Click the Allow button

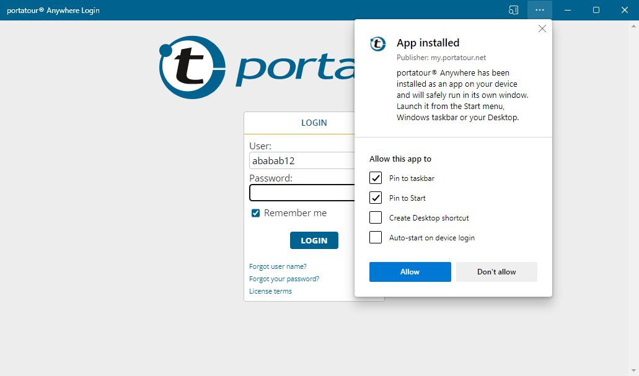click(410, 272)
